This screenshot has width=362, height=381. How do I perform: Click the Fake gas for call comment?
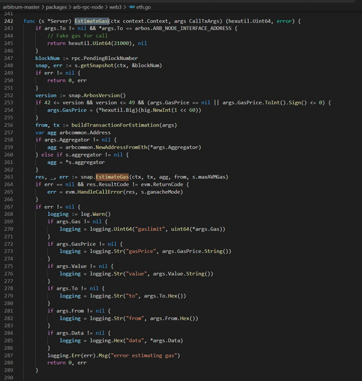[77, 36]
